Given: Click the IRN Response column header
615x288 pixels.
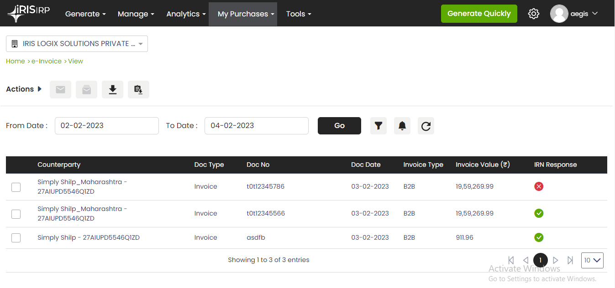Looking at the screenshot, I should click(556, 165).
